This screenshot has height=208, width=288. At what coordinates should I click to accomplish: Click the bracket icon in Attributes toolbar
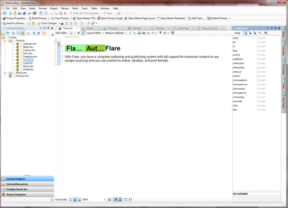pyautogui.click(x=266, y=33)
